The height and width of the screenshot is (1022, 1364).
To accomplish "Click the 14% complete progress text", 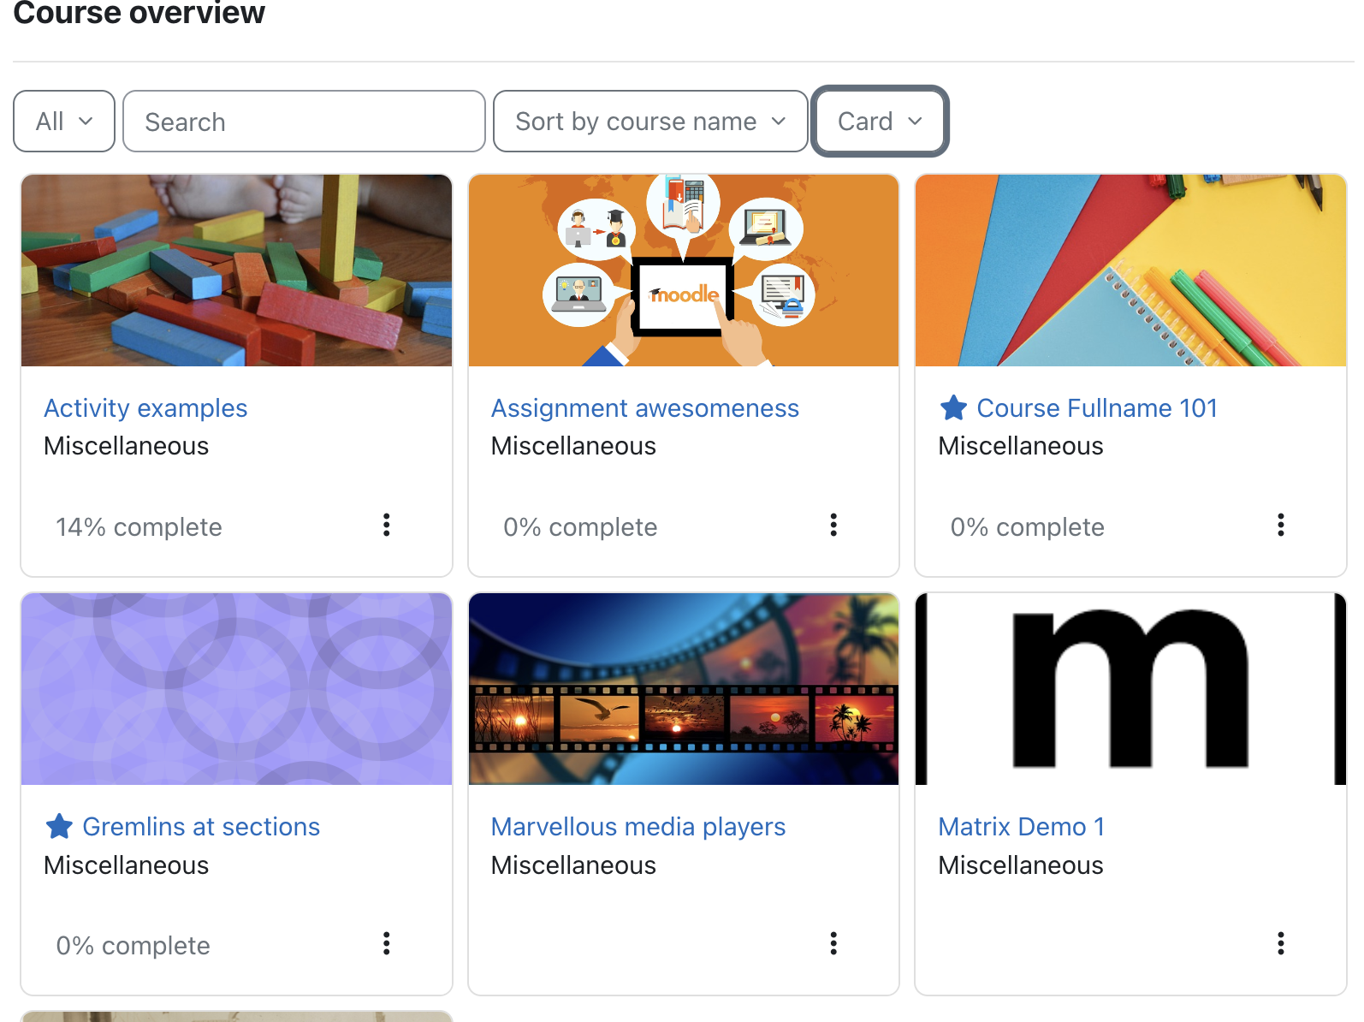I will 139,527.
